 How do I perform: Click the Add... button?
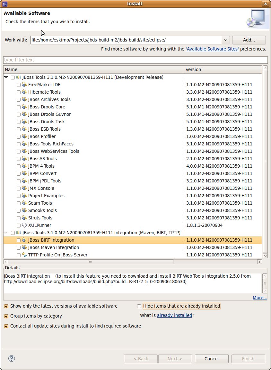tap(249, 40)
